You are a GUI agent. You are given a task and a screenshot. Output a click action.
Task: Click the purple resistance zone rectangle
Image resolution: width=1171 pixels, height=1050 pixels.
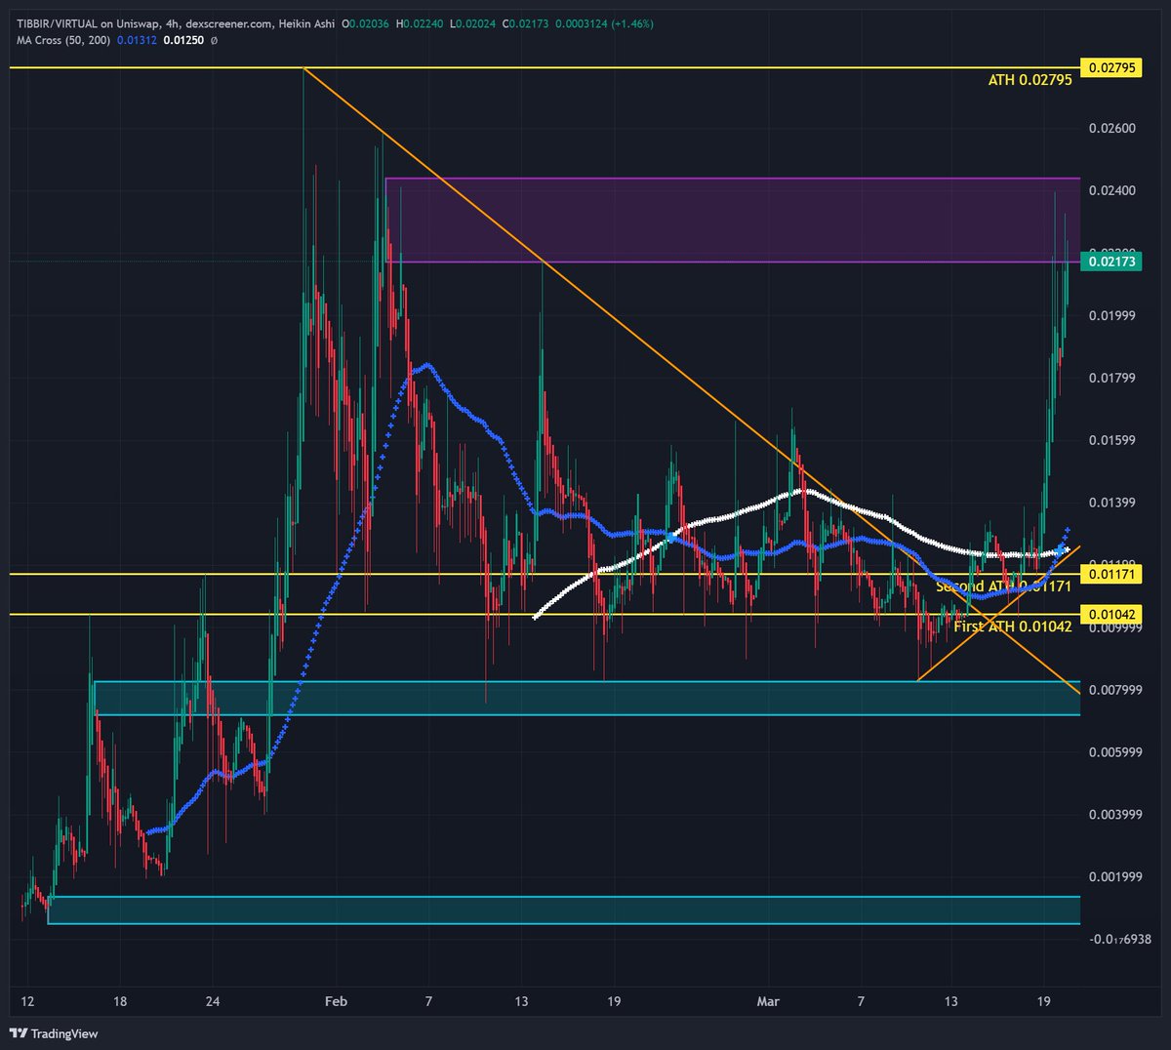tap(732, 220)
